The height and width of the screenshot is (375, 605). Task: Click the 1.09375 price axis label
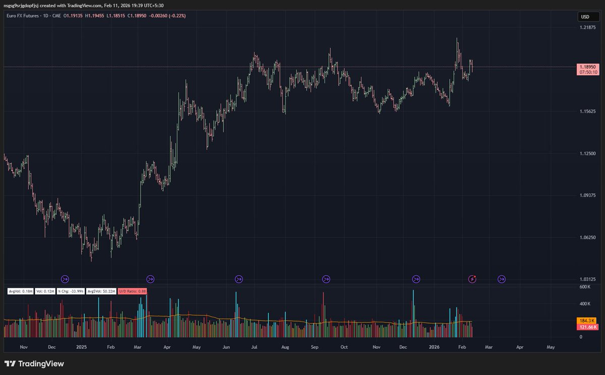pyautogui.click(x=587, y=195)
